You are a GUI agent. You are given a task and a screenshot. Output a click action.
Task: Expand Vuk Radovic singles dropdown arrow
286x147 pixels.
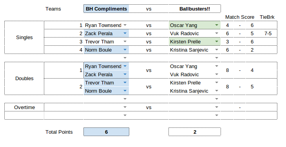217,33
